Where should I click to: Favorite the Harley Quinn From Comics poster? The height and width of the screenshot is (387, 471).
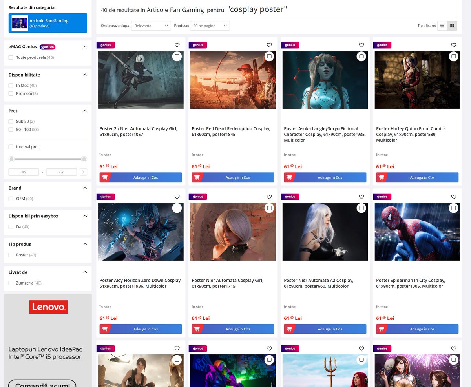(454, 45)
